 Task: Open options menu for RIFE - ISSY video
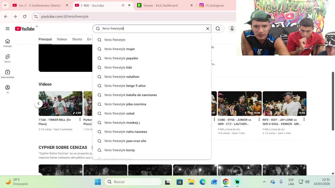[304, 120]
